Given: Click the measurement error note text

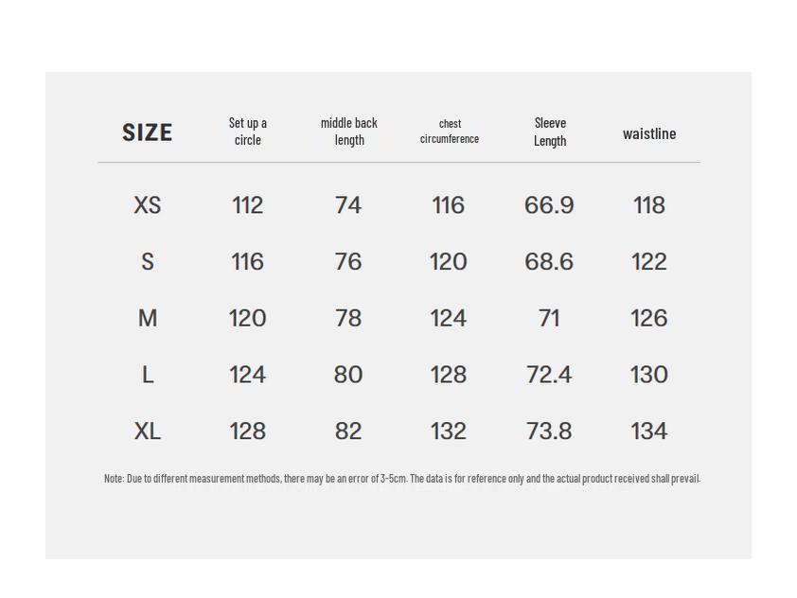Looking at the screenshot, I should pos(401,479).
